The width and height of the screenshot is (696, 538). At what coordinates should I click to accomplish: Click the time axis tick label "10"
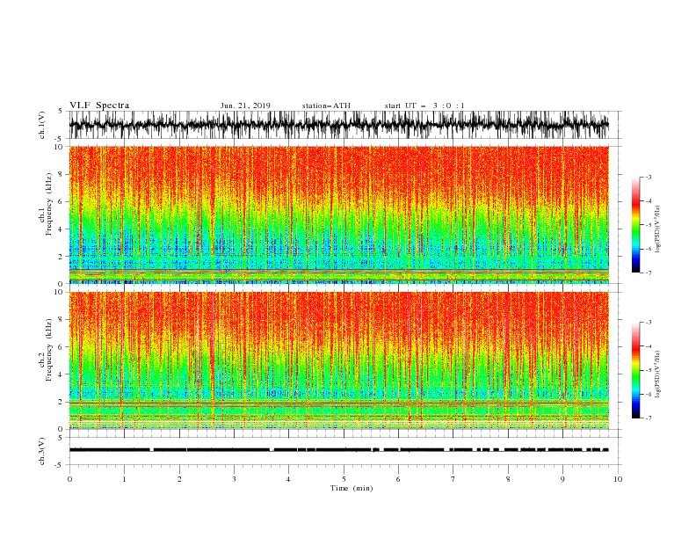618,479
